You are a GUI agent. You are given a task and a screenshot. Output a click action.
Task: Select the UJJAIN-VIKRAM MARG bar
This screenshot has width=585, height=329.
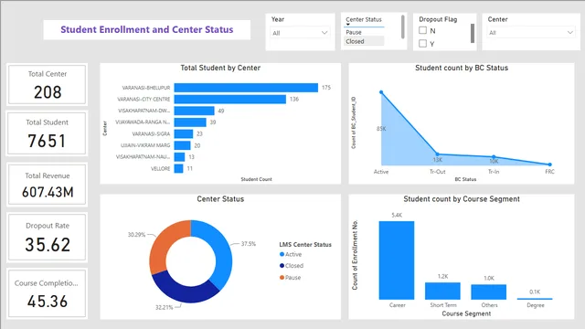(x=183, y=145)
